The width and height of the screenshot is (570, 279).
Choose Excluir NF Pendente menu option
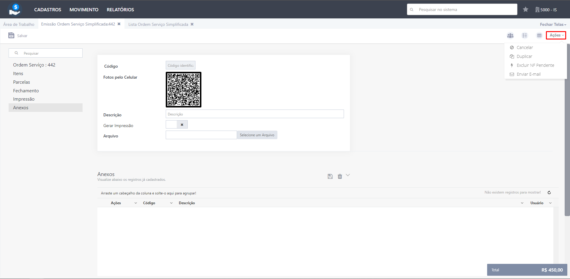[x=535, y=65]
